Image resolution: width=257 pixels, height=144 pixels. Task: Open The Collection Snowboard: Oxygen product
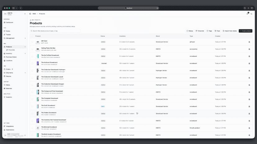52,84
